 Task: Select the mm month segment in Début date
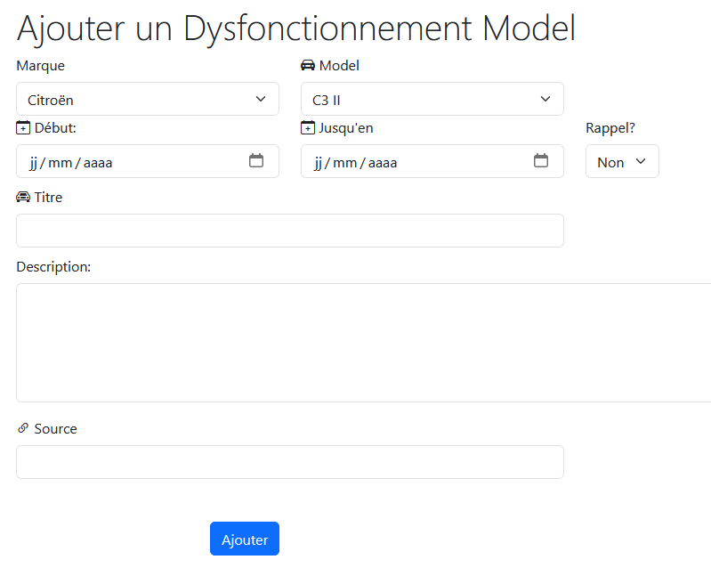[x=60, y=163]
